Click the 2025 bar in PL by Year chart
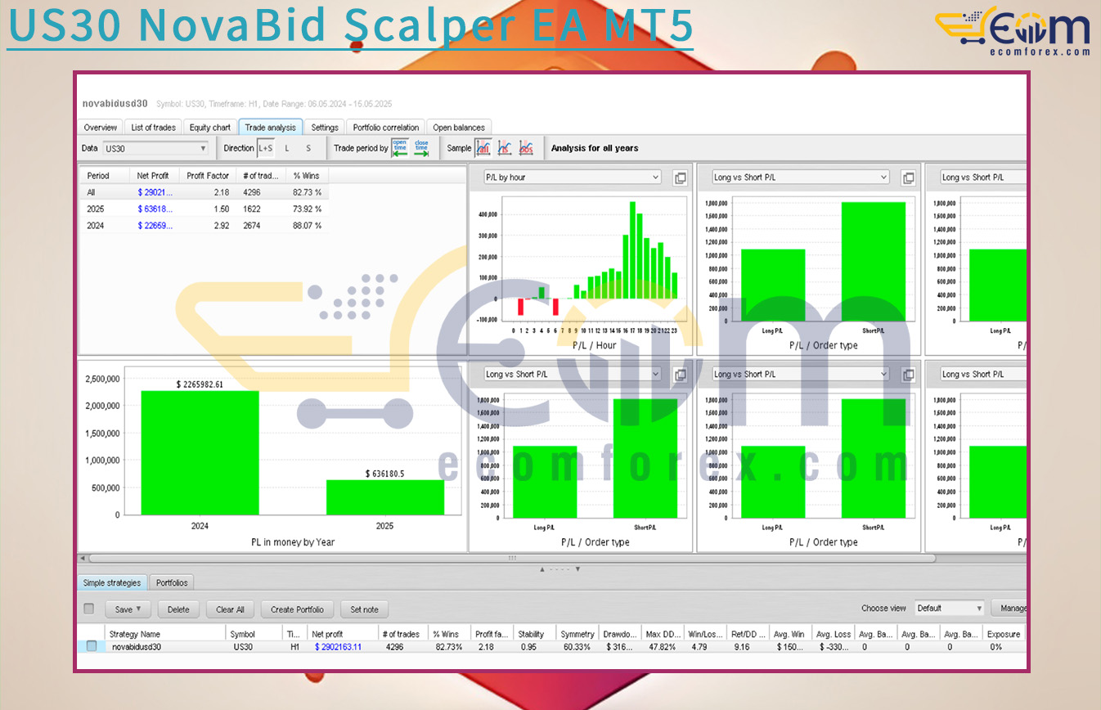Viewport: 1101px width, 710px height. pyautogui.click(x=385, y=497)
